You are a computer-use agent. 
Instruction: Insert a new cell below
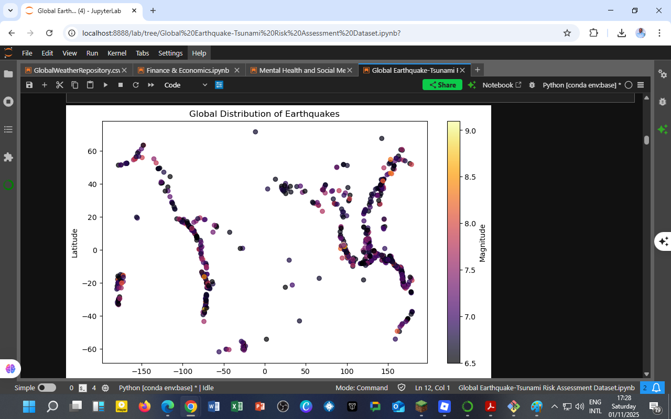coord(45,84)
